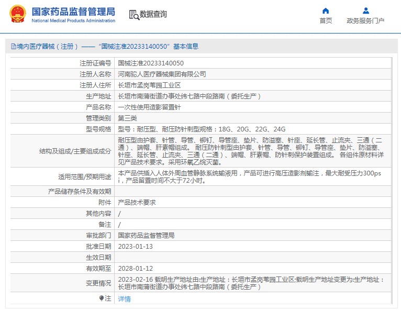
Task: Click the home 首页 house icon
Action: [x=326, y=11]
